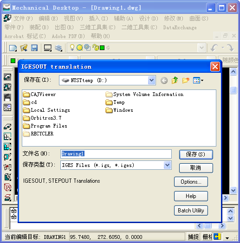Click the sketched feature tool in lower left toolbar

tap(7, 127)
